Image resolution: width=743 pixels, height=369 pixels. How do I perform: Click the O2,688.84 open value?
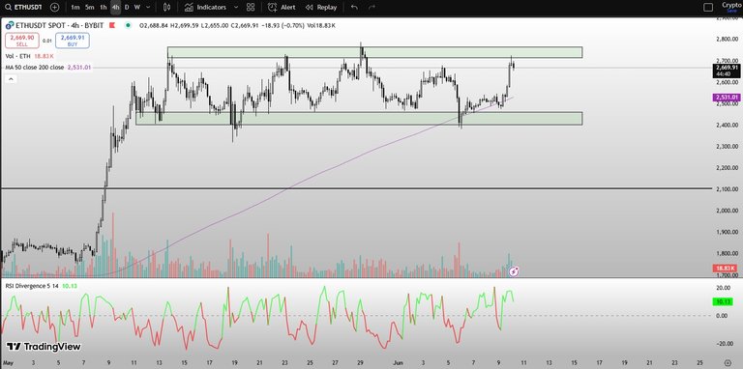coord(154,25)
